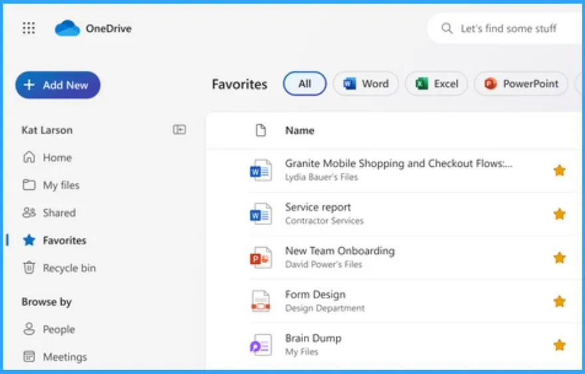This screenshot has width=585, height=374.
Task: Select Favorites in the sidebar
Action: click(x=55, y=240)
